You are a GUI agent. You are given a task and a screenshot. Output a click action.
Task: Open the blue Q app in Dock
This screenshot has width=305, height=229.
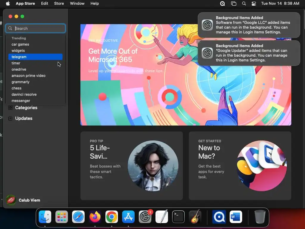(x=219, y=217)
